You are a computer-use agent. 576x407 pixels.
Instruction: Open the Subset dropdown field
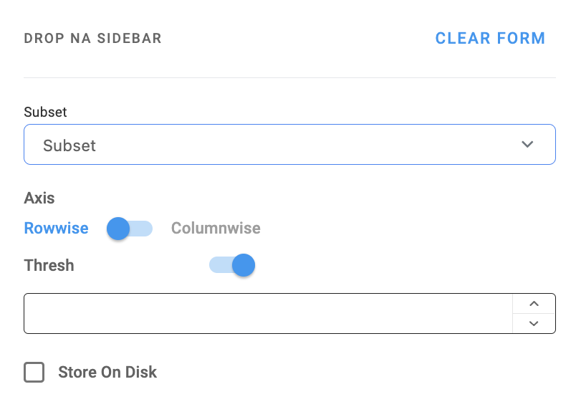tap(272, 145)
